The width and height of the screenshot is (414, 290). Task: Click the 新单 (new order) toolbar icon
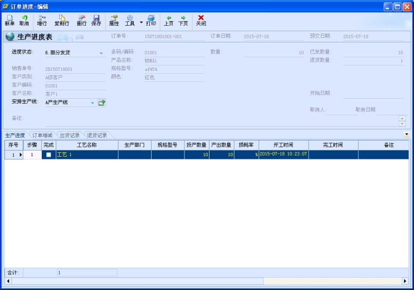point(9,20)
